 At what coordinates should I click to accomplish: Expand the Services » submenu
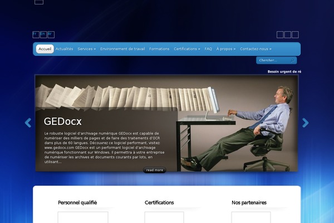pyautogui.click(x=87, y=49)
